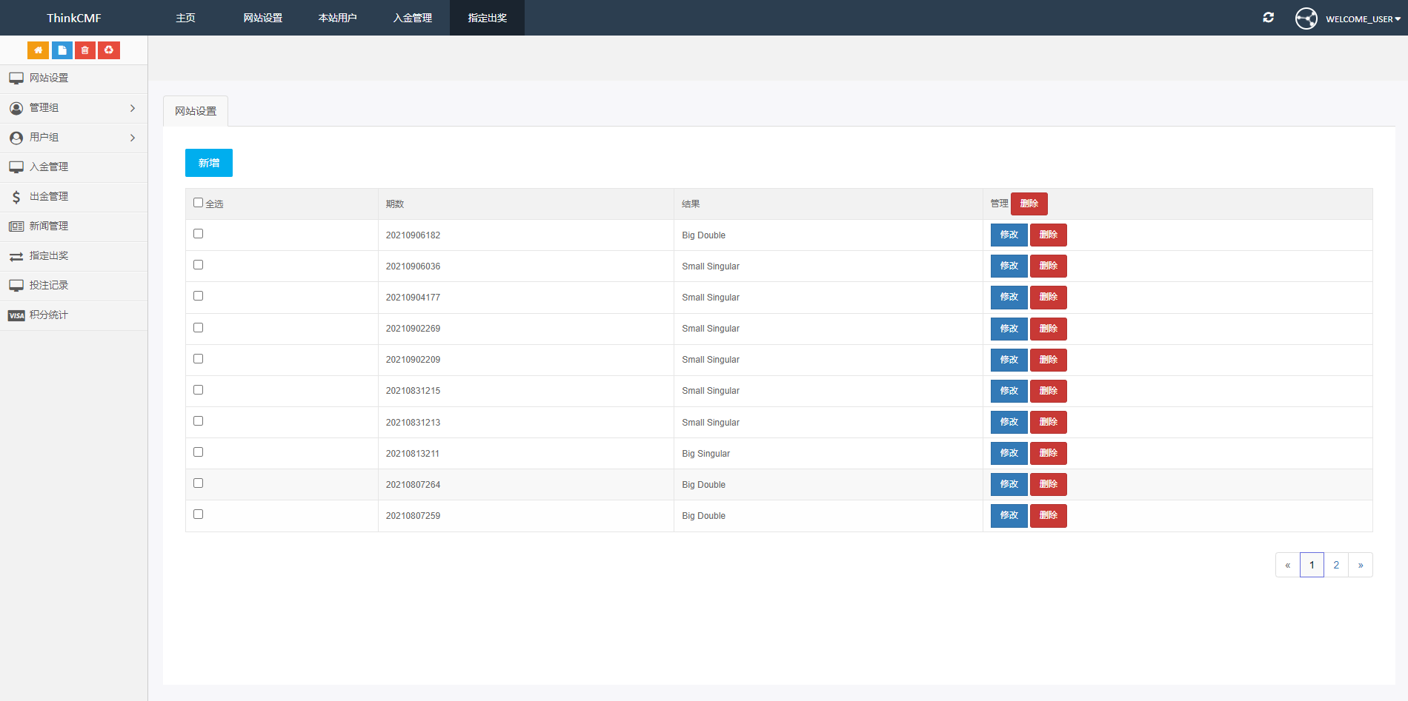Open 出金管理 with the dollar sign icon

(49, 197)
